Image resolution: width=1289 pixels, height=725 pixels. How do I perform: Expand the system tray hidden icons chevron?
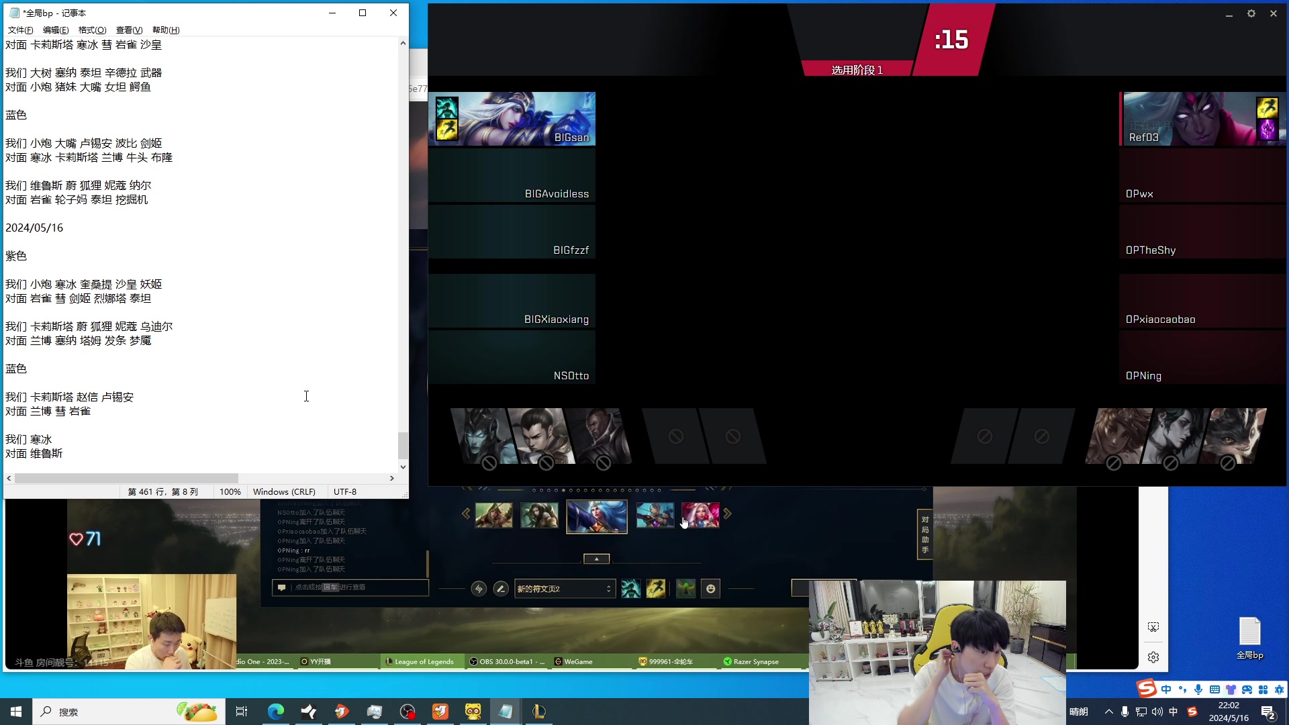click(x=1108, y=712)
